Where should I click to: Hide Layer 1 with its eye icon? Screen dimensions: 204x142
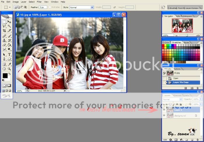coord(164,110)
